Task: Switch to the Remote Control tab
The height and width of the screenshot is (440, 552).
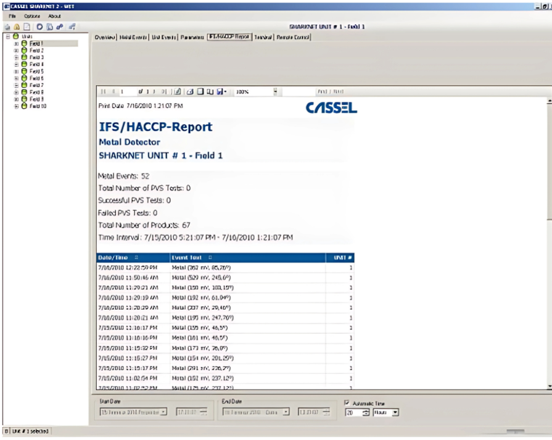Action: coord(293,38)
